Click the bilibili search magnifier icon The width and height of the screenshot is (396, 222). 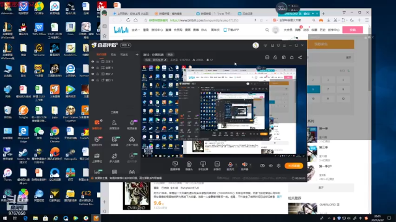click(x=267, y=30)
